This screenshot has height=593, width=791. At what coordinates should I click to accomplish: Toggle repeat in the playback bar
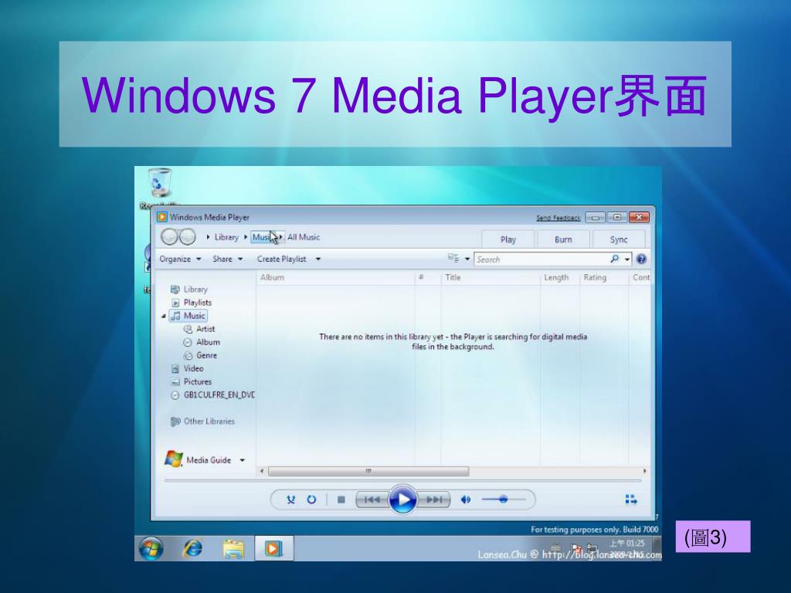(312, 500)
